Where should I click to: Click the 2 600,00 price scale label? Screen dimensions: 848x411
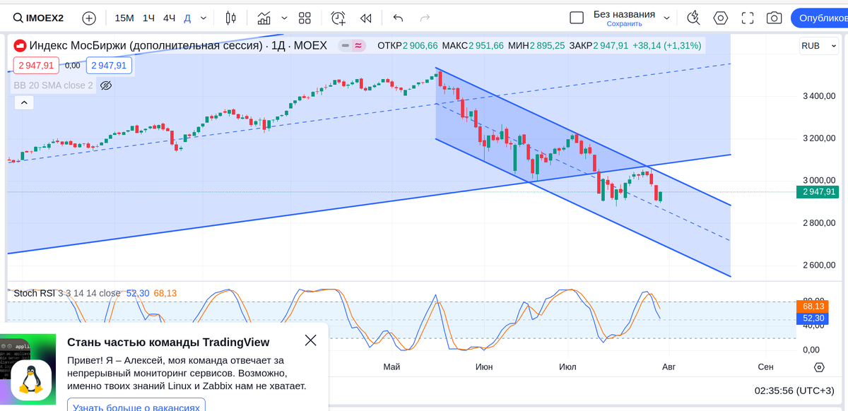pyautogui.click(x=820, y=266)
